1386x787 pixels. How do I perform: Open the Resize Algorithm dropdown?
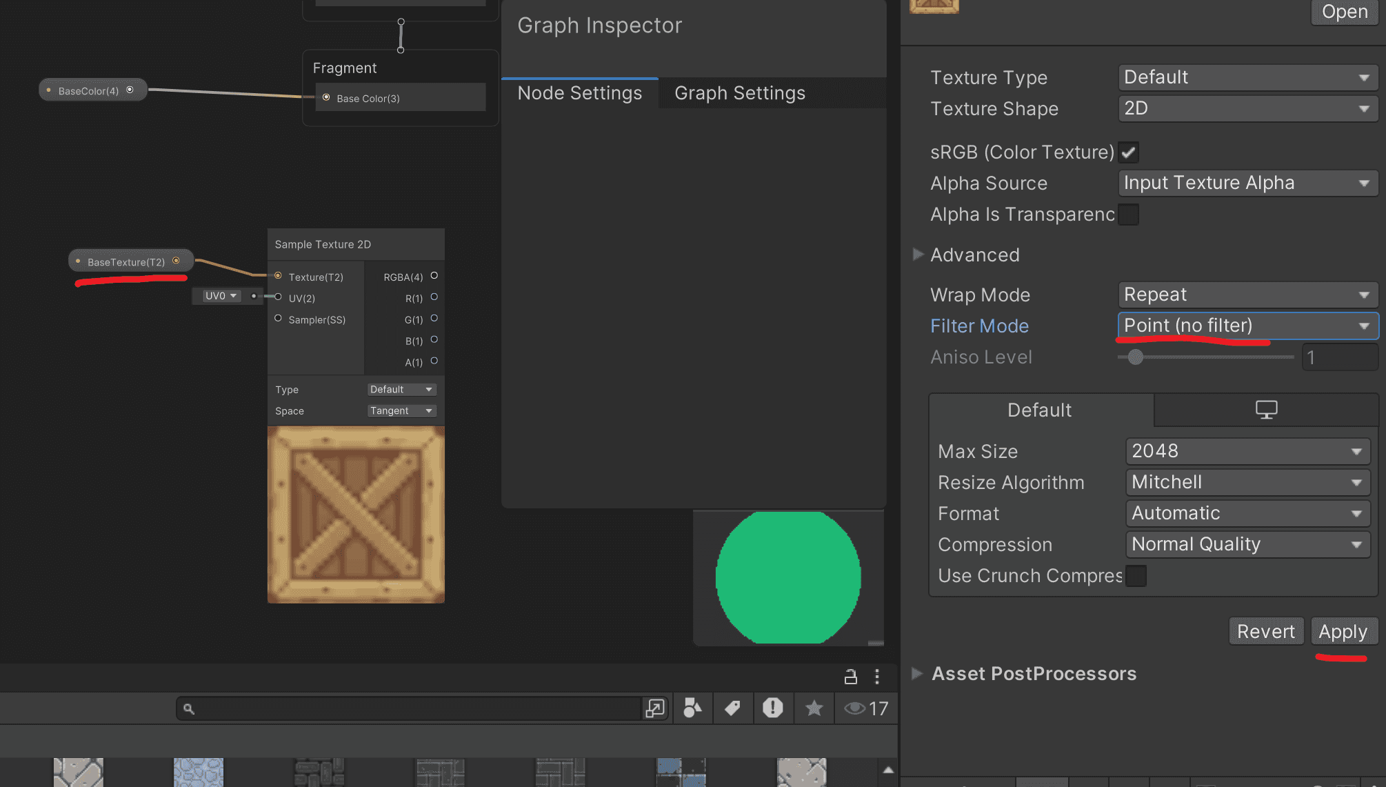tap(1248, 482)
